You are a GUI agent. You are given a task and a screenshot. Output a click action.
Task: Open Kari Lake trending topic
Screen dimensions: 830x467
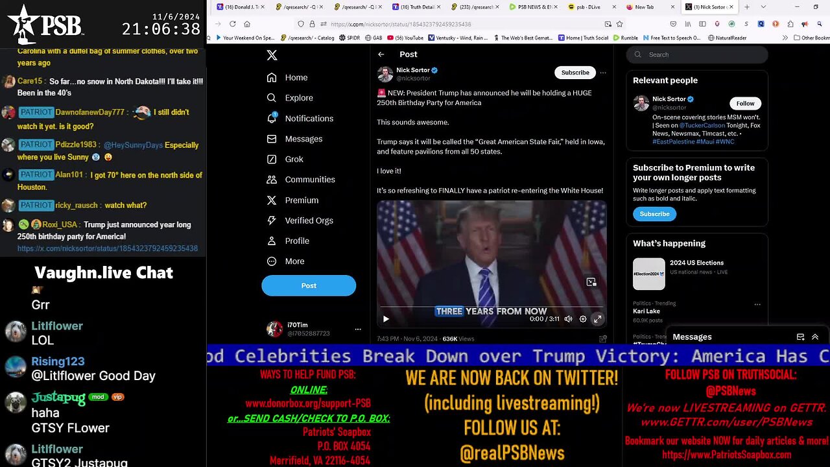pyautogui.click(x=646, y=311)
